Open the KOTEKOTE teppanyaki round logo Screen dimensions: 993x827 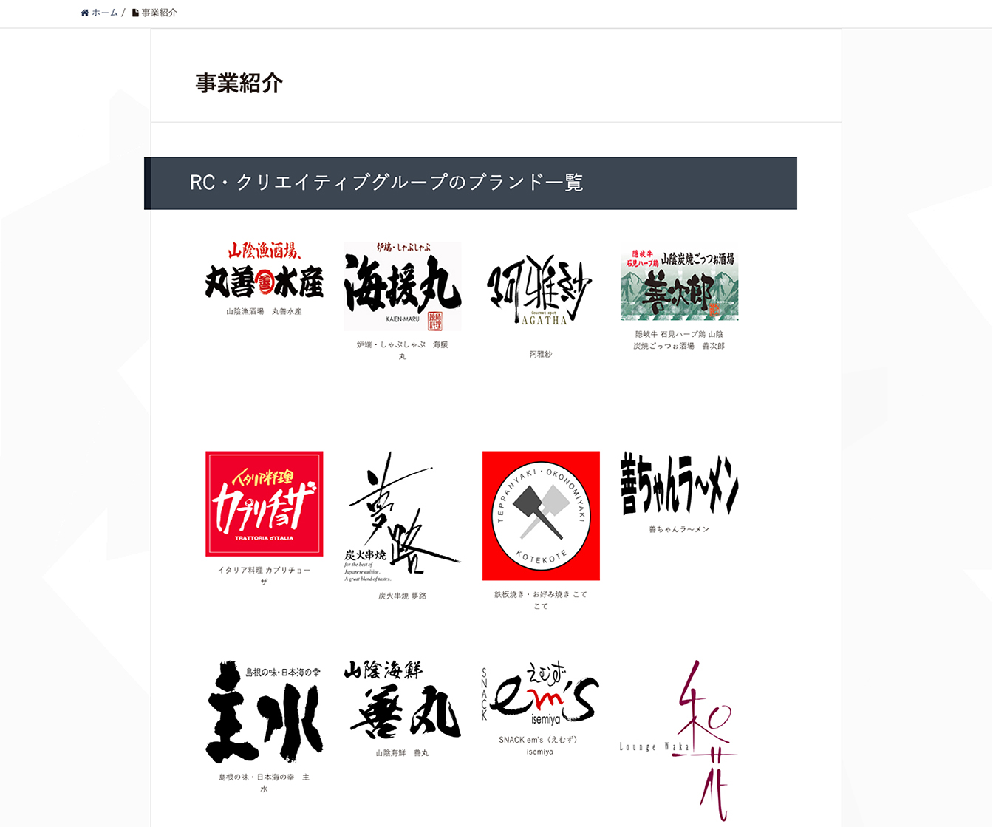[541, 515]
